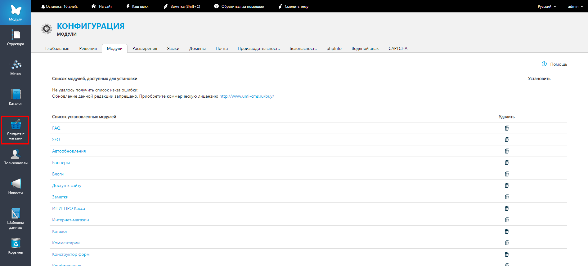Open the Конструктор форм module link
The height and width of the screenshot is (266, 588).
click(71, 254)
